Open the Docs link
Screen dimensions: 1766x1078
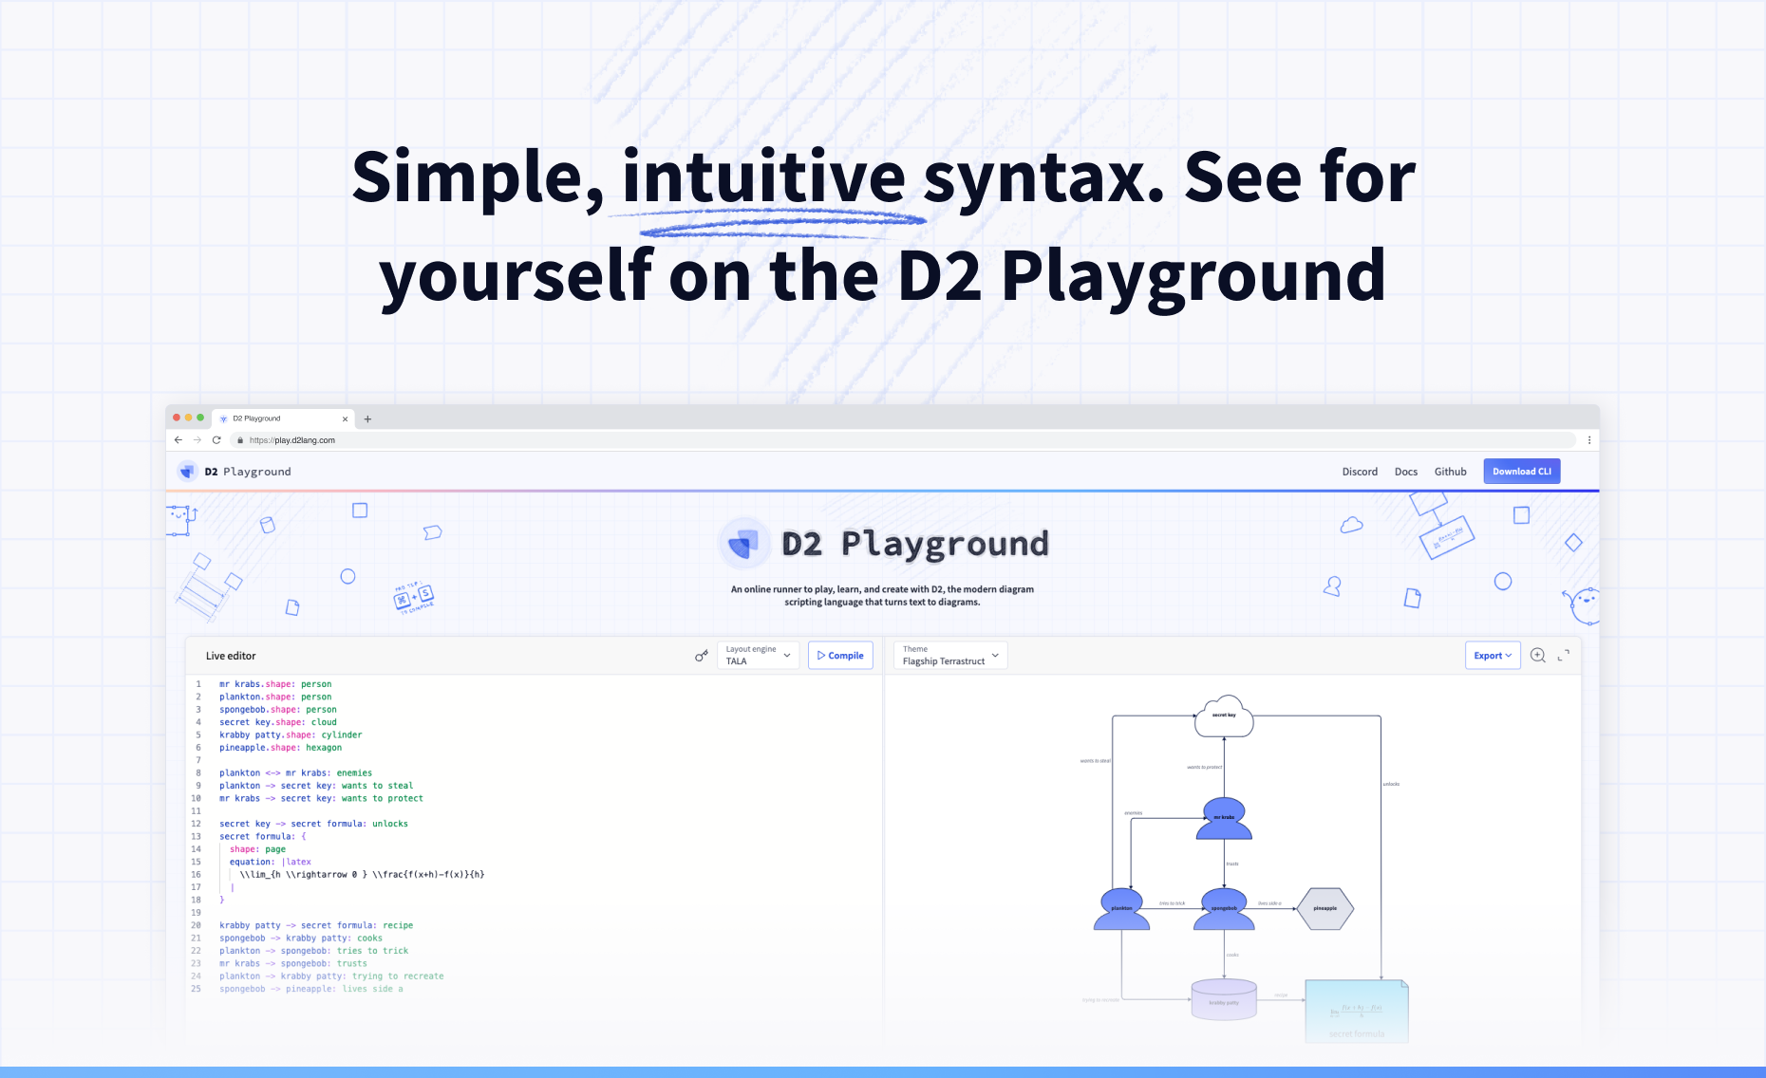point(1406,472)
